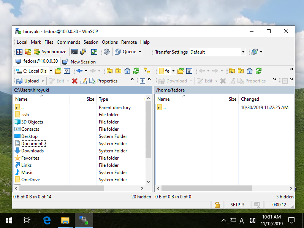The image size is (304, 228).
Task: Click remote open directory folder icon
Action: pos(180,71)
